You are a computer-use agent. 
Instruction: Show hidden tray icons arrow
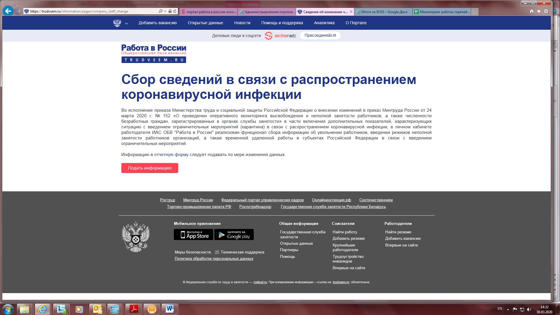point(508,309)
